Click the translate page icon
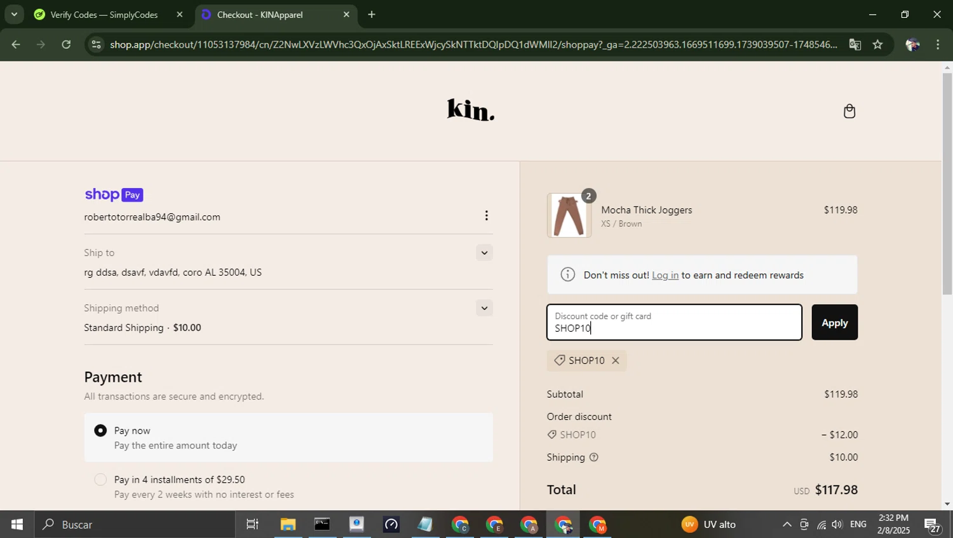953x538 pixels. [855, 44]
